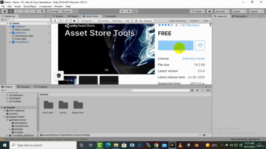
Task: Switch to the Navigation tab
Action: tap(239, 16)
